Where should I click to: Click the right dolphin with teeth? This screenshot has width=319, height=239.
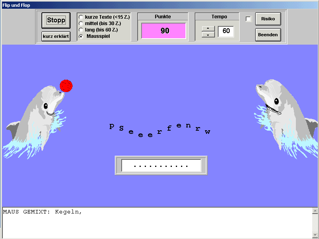(279, 116)
